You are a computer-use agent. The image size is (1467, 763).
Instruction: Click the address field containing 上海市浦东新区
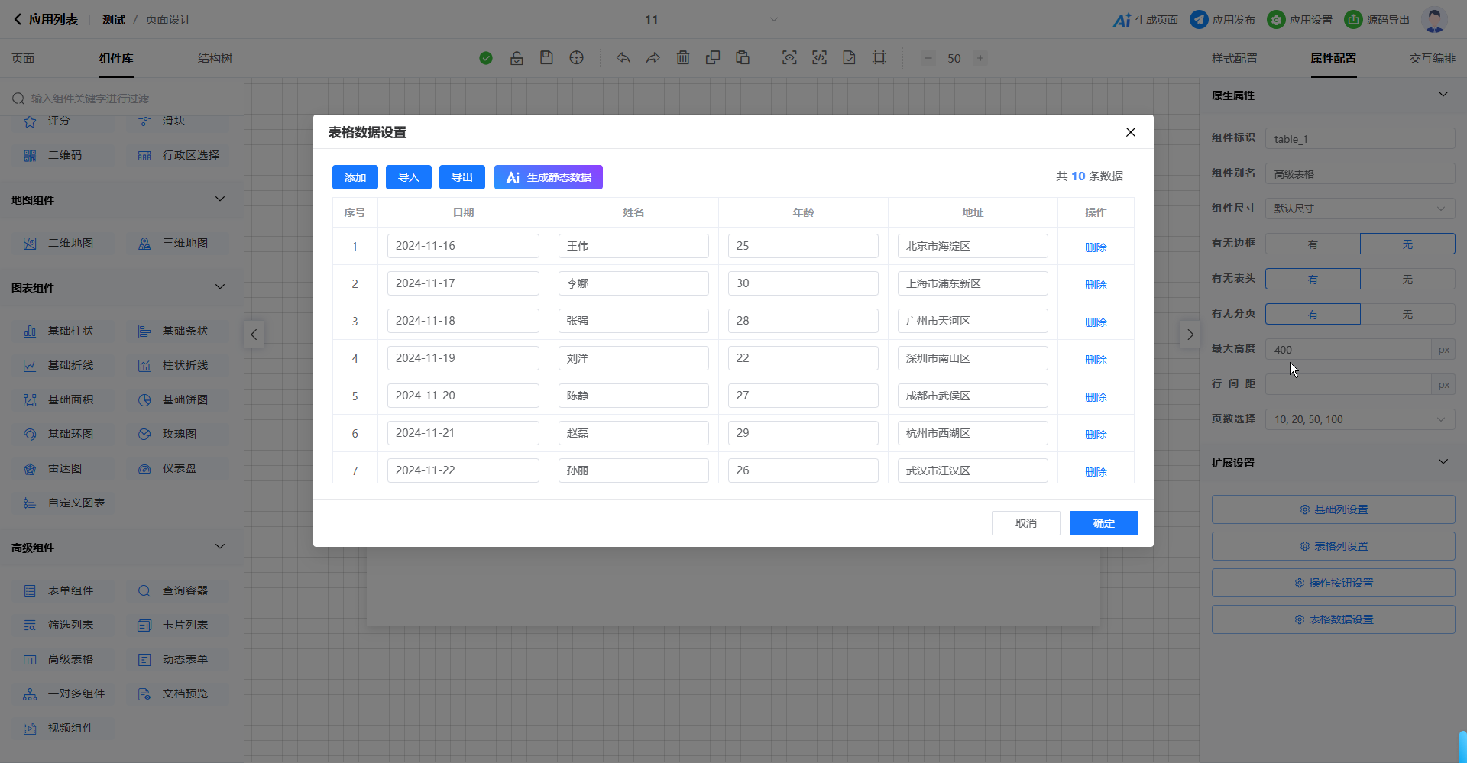[972, 283]
